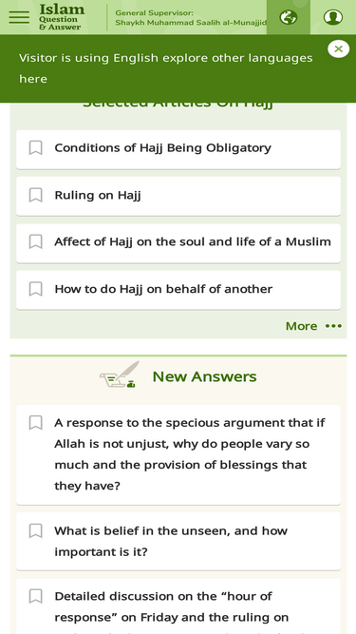Open How to do Hajj on behalf of another
Screen dimensions: 356x634
pyautogui.click(x=163, y=289)
